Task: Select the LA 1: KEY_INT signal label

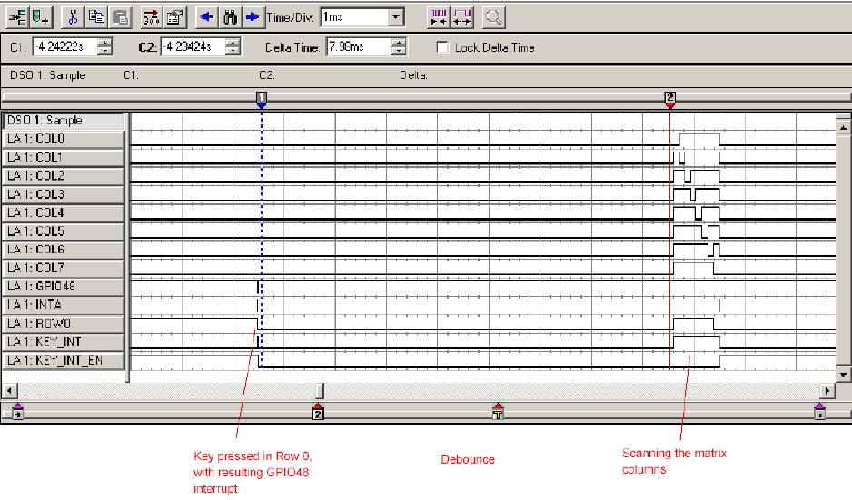Action: 64,343
